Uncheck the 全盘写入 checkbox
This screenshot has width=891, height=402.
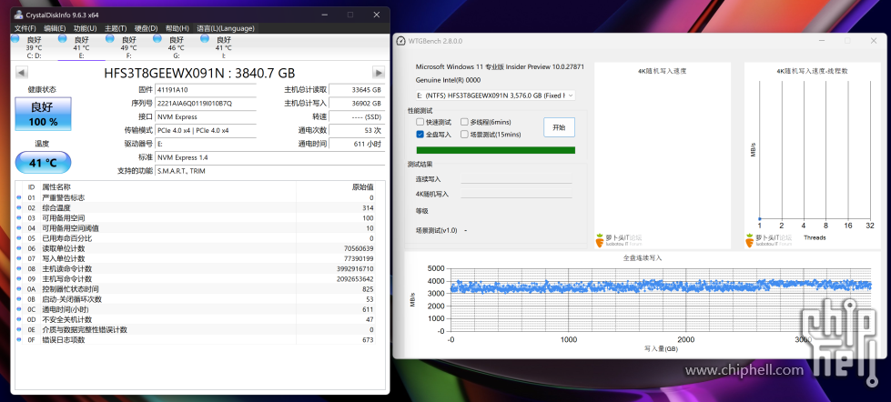point(420,135)
